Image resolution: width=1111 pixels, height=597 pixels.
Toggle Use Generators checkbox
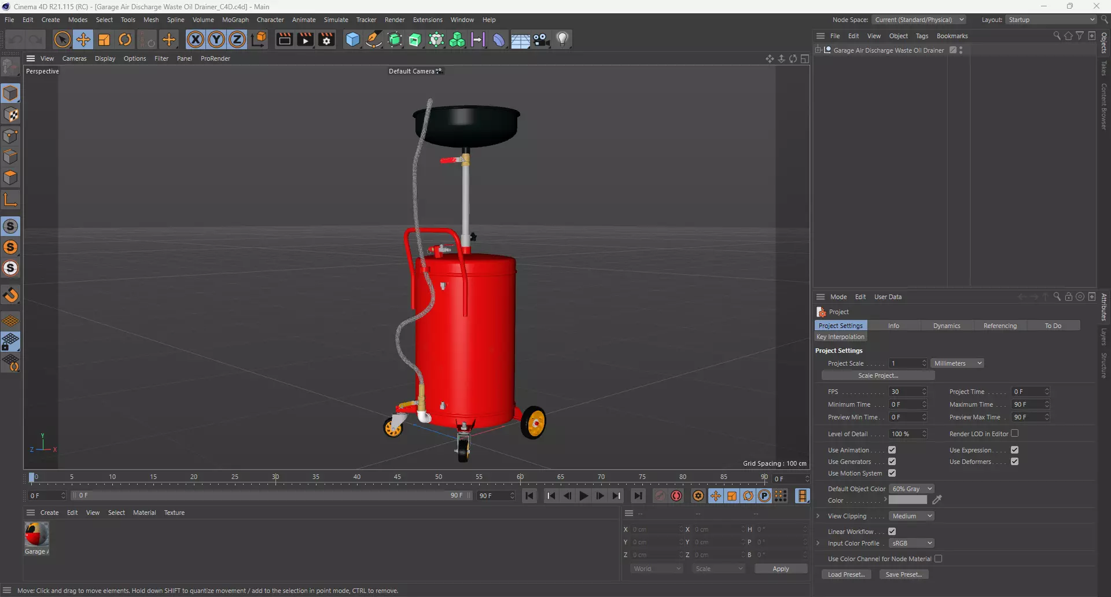click(892, 462)
